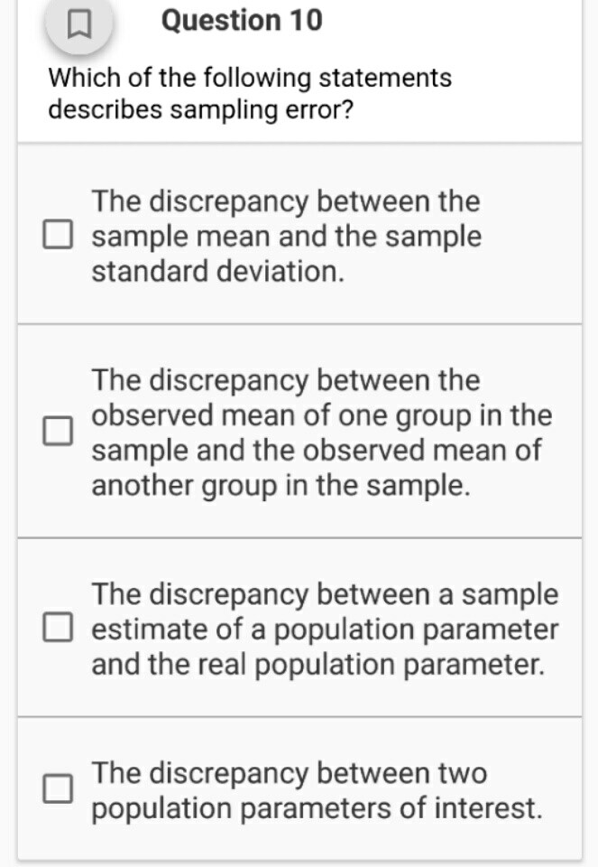Select the answer about sample mean and standard deviation
This screenshot has height=867, width=598.
285,235
